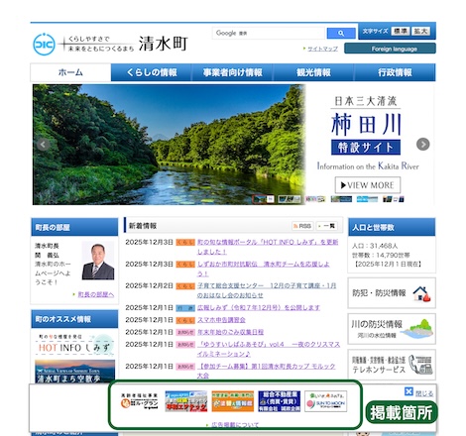Click the 柿田川 特設サイト banner title
This screenshot has width=466, height=436.
pos(366,135)
